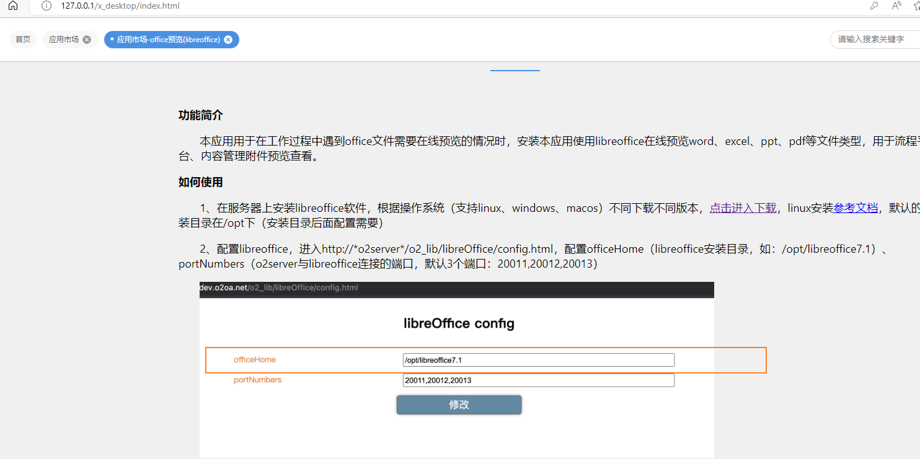Screen dimensions: 920x459
Task: Click the 功能简介 heading
Action: pos(201,115)
